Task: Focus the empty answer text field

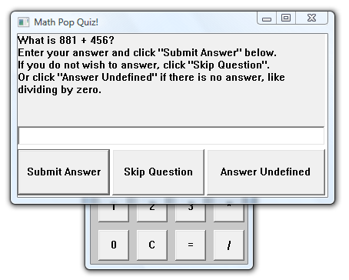Action: click(171, 135)
